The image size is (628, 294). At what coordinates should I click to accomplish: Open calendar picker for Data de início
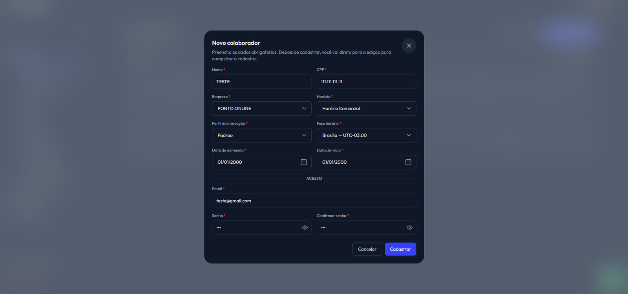(408, 162)
